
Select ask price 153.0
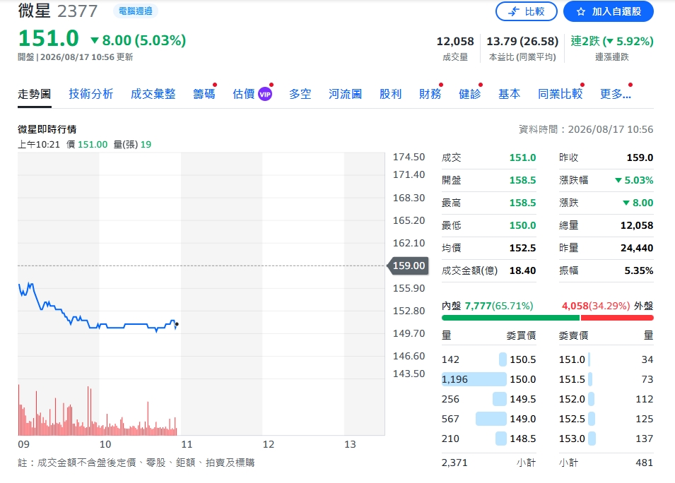(x=572, y=439)
